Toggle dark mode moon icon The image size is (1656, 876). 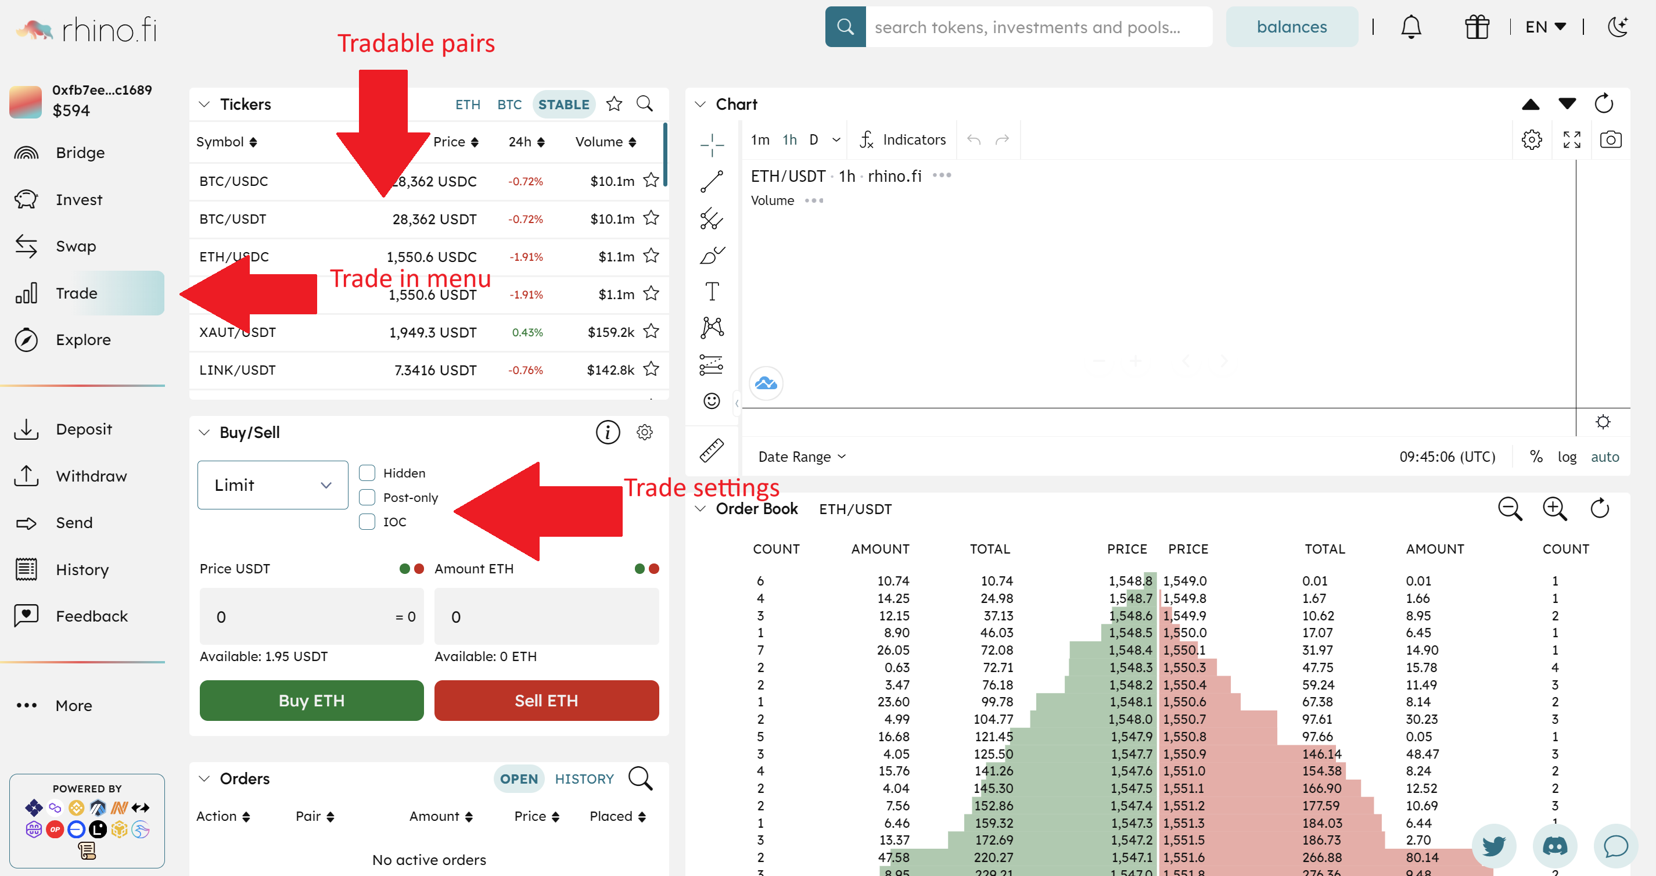[x=1618, y=27]
